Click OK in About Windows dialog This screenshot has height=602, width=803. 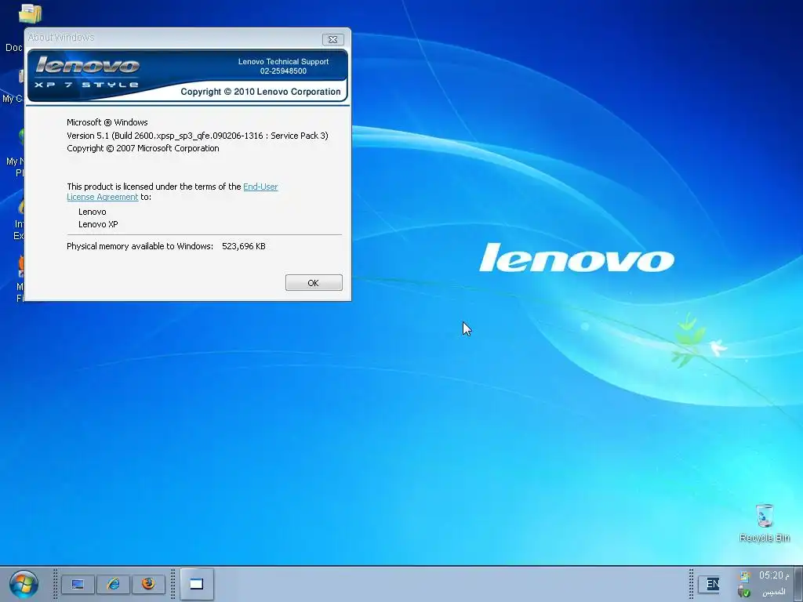click(314, 282)
